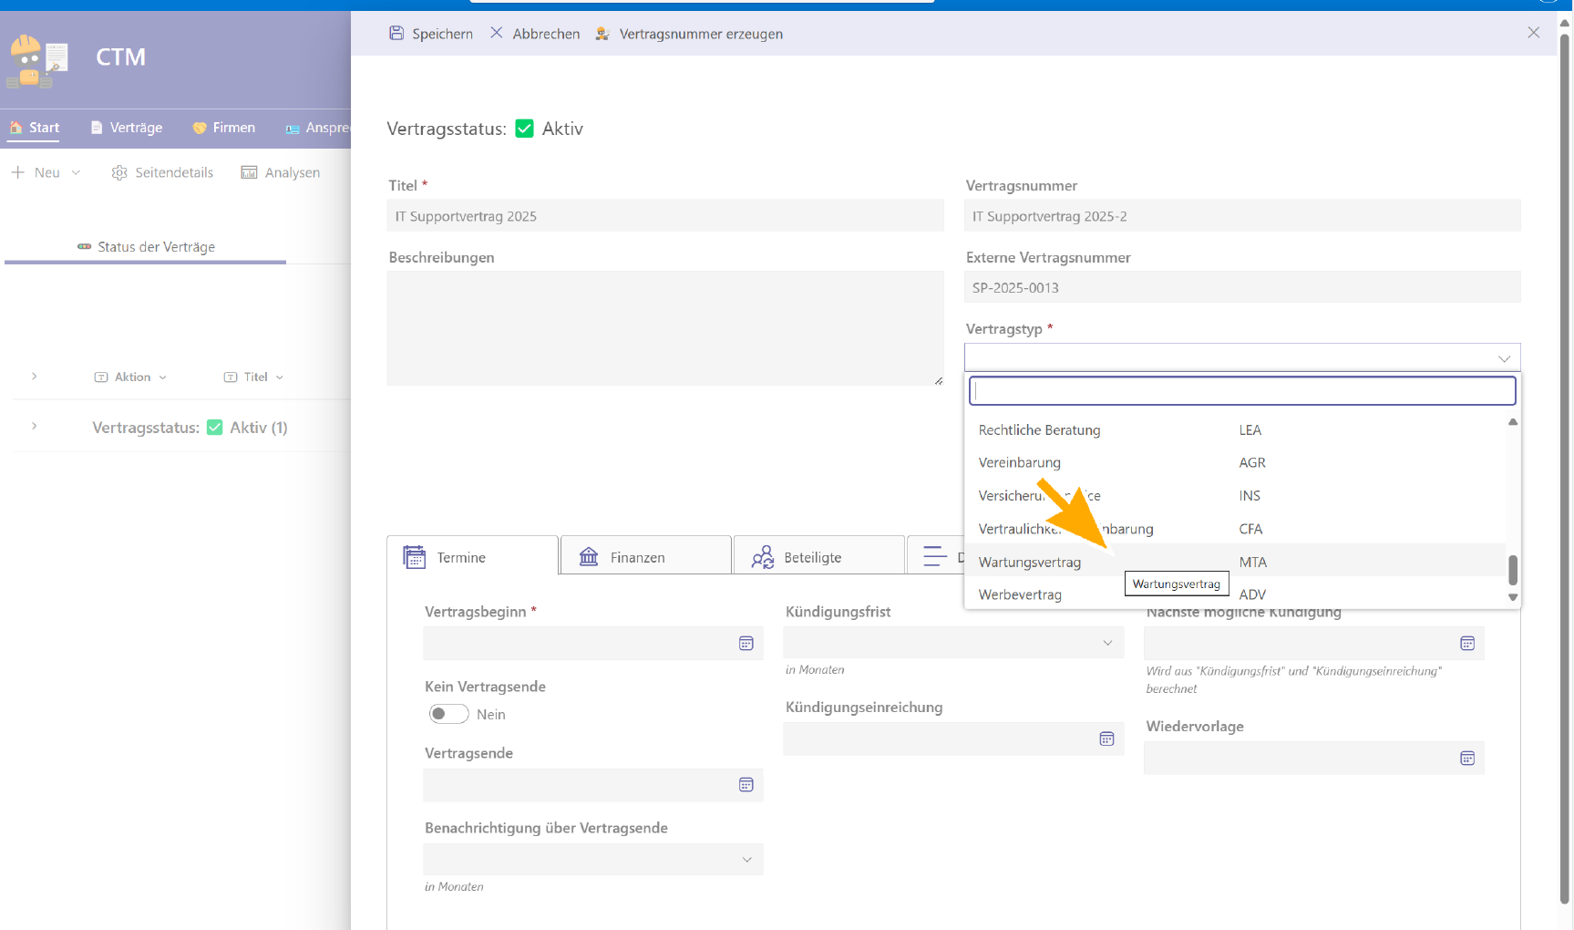Open the Neu dropdown menu
This screenshot has height=930, width=1574.
point(76,173)
